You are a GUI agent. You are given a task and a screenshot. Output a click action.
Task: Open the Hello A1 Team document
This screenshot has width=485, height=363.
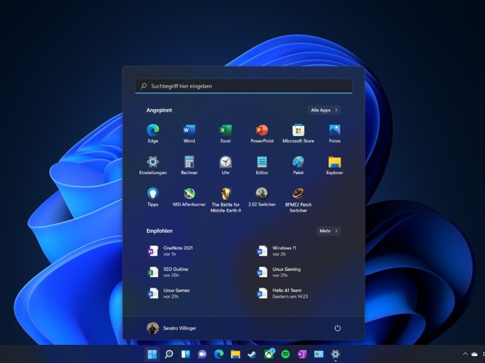point(283,293)
